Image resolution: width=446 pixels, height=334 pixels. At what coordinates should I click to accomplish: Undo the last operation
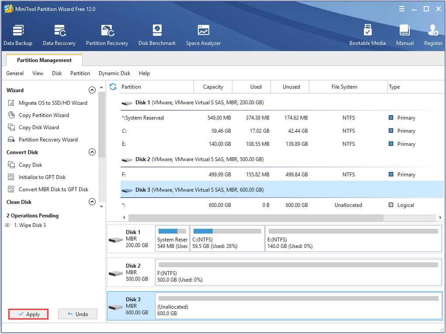[78, 314]
